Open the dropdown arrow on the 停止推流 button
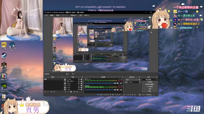Image resolution: width=204 pixels, height=114 pixels. point(156,80)
